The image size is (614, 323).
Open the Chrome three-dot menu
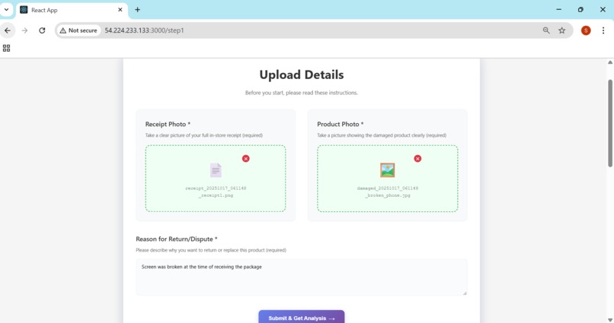point(603,30)
